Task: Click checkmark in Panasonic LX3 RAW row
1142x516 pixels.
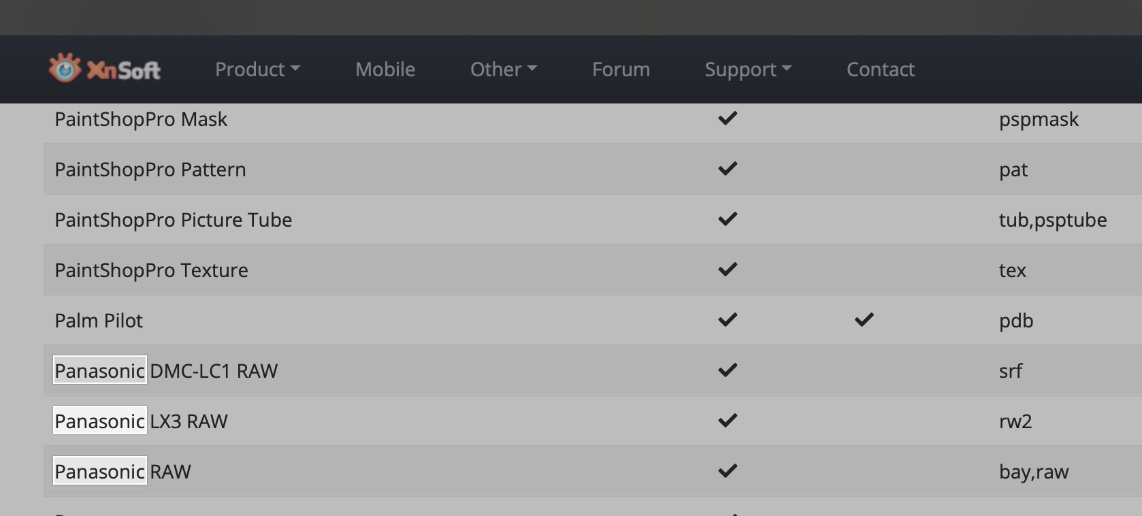Action: point(728,421)
